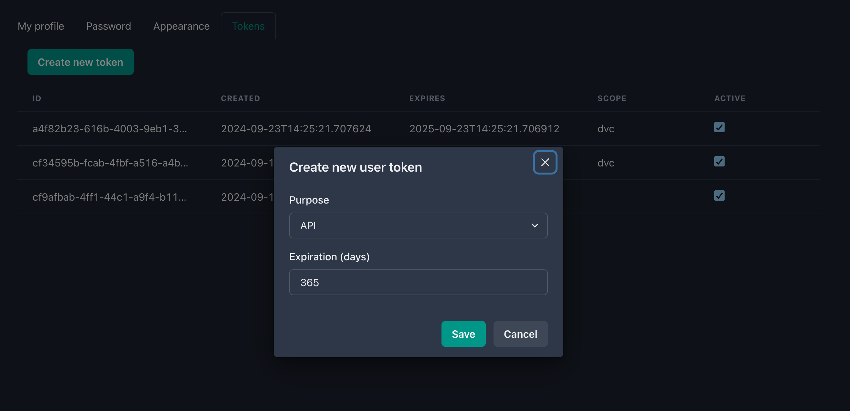Toggle Active checkbox for token cf9afbab
Viewport: 850px width, 411px height.
[x=719, y=196]
